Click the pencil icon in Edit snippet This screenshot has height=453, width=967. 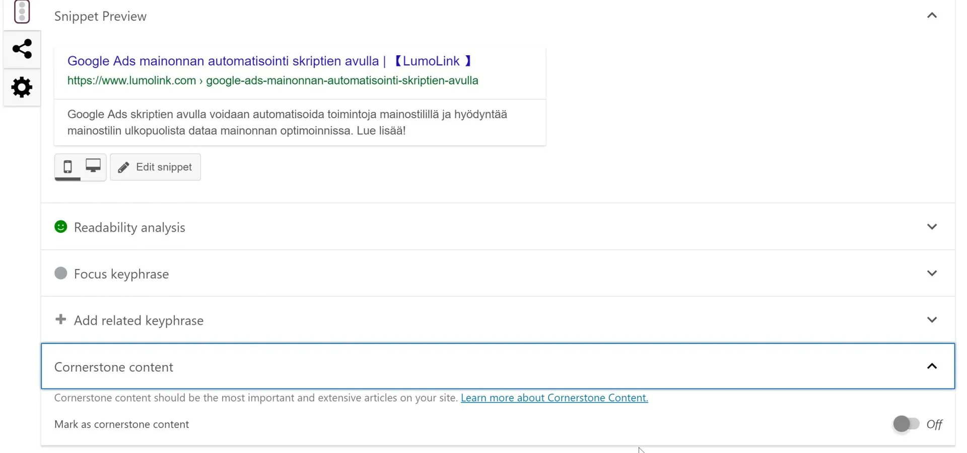tap(124, 167)
